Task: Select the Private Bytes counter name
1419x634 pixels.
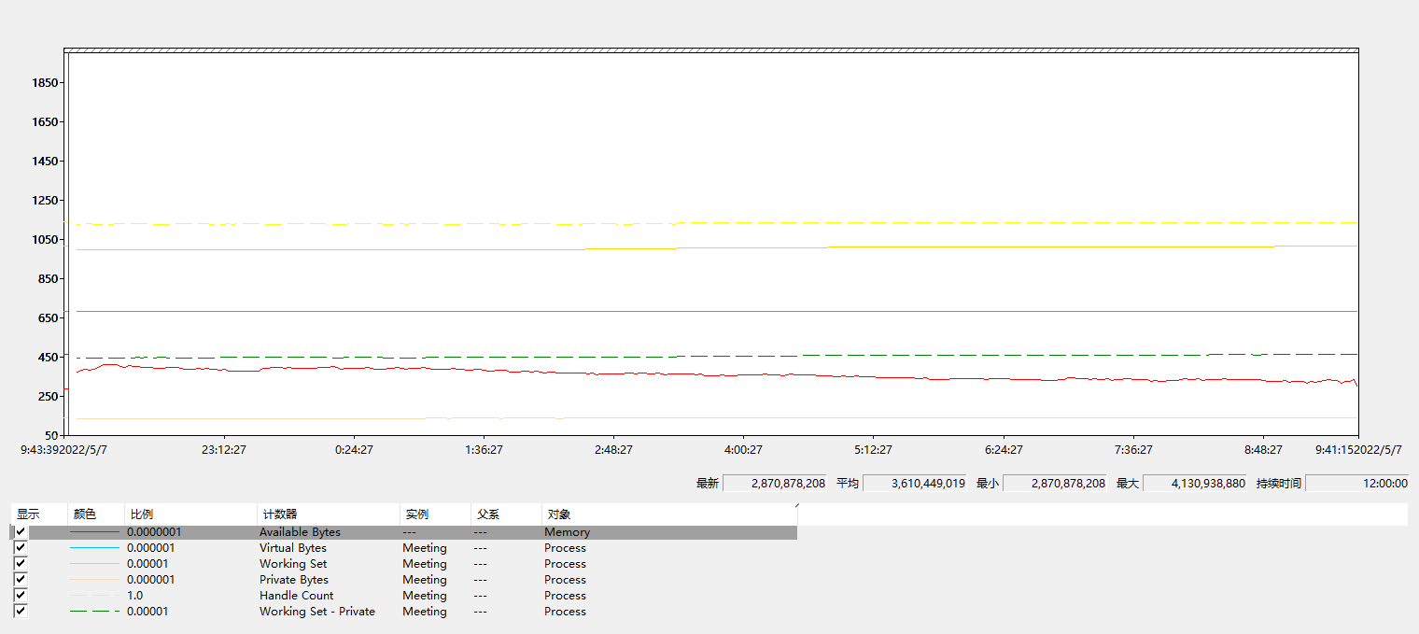Action: (x=292, y=580)
